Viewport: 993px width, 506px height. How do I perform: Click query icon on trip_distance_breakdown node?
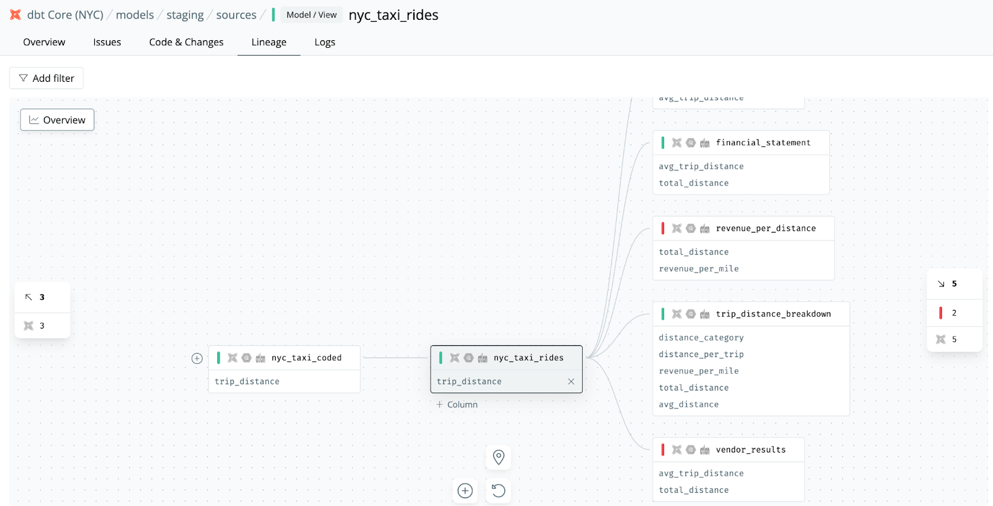691,314
